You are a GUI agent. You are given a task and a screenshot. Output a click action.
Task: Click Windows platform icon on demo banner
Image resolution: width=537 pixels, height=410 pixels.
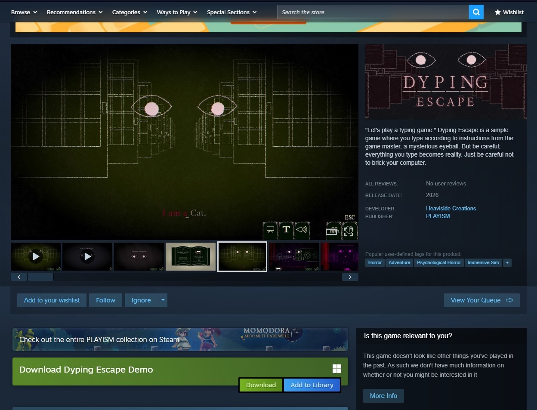pyautogui.click(x=337, y=369)
